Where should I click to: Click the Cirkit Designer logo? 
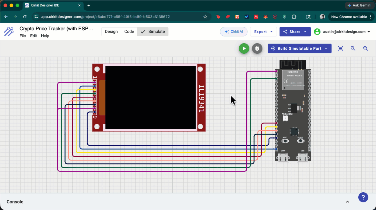click(9, 31)
